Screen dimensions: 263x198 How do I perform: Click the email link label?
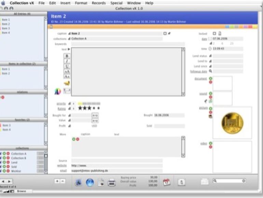point(64,171)
